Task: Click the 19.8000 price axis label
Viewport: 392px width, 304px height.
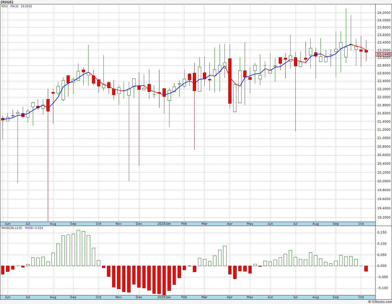Action: click(x=383, y=190)
